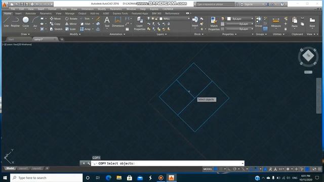Click MODEL space button in status bar

click(208, 169)
